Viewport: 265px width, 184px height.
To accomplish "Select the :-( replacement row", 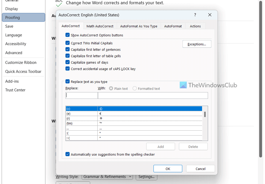I will 134,138.
